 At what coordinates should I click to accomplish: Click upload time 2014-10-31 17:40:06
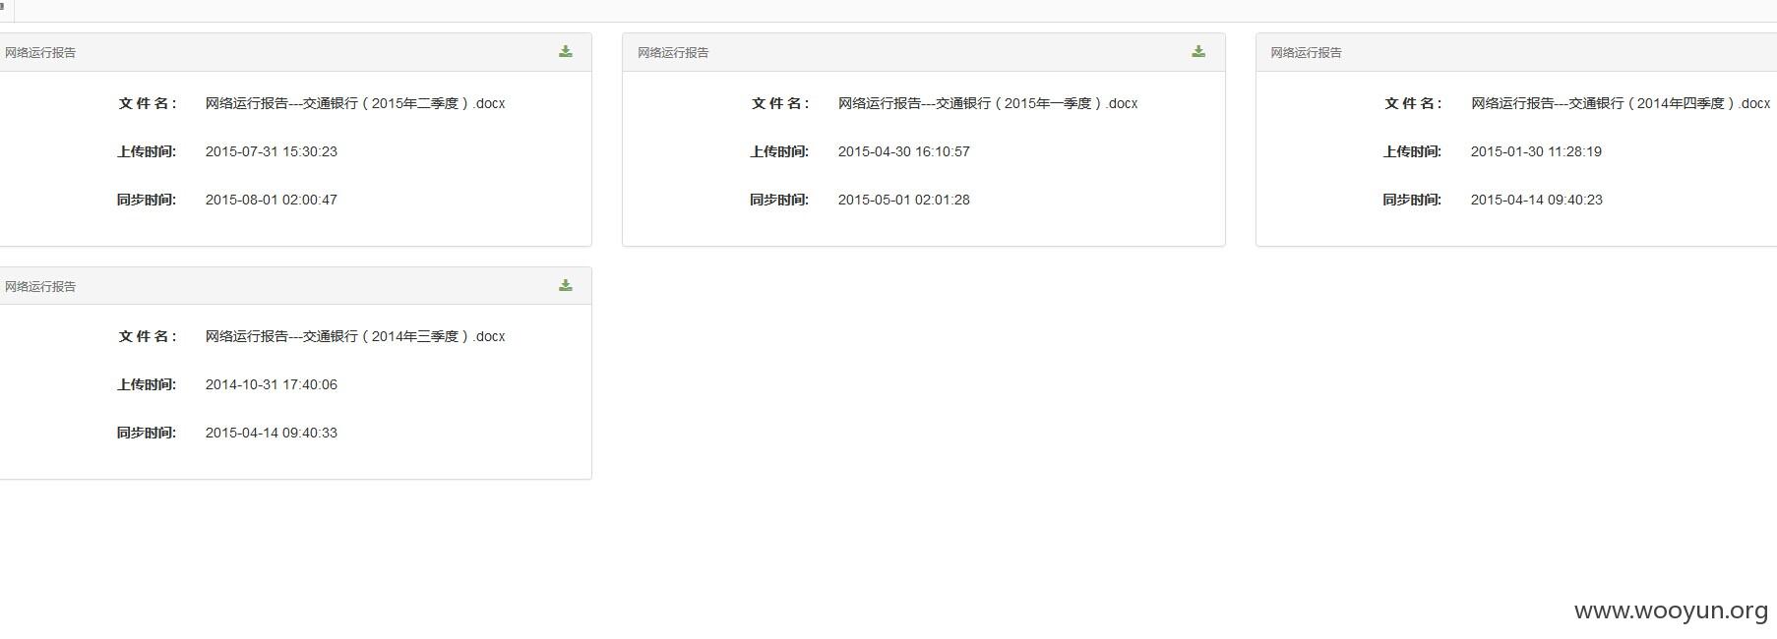coord(272,384)
